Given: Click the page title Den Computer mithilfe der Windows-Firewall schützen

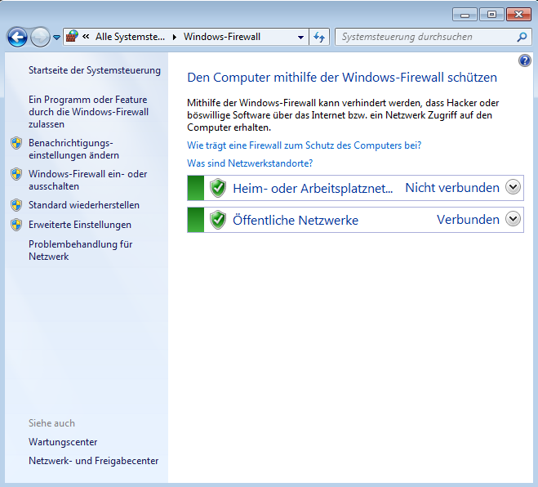Looking at the screenshot, I should coord(342,78).
